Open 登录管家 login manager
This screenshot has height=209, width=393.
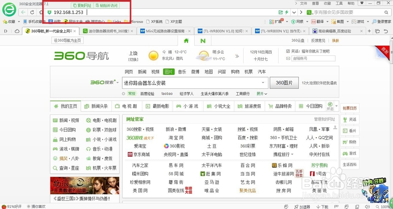tap(382, 22)
